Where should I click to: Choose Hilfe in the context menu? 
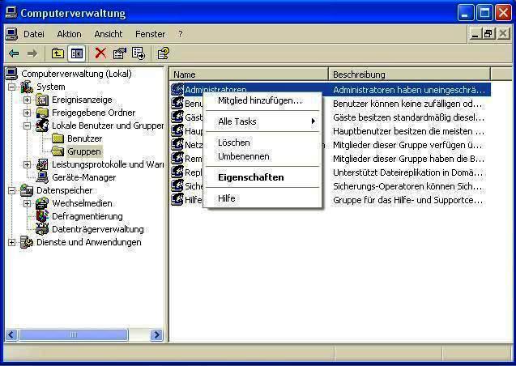[262, 198]
